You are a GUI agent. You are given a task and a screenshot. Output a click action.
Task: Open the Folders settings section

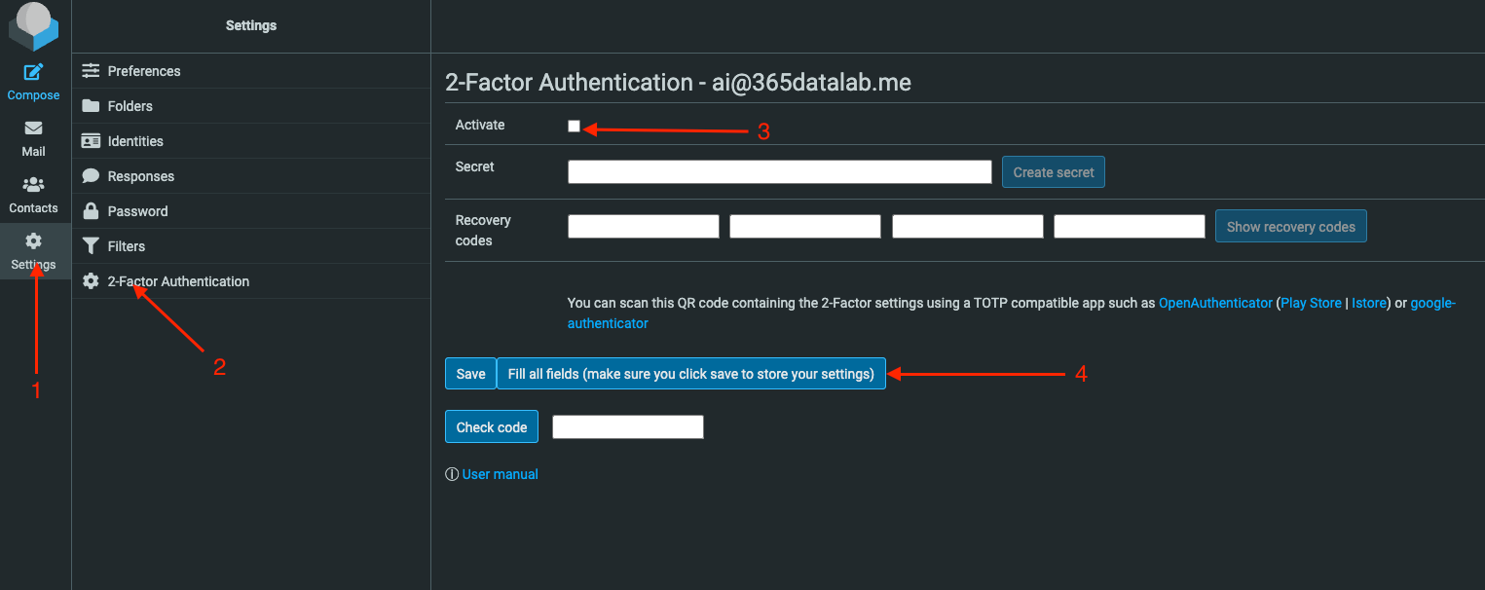(251, 106)
